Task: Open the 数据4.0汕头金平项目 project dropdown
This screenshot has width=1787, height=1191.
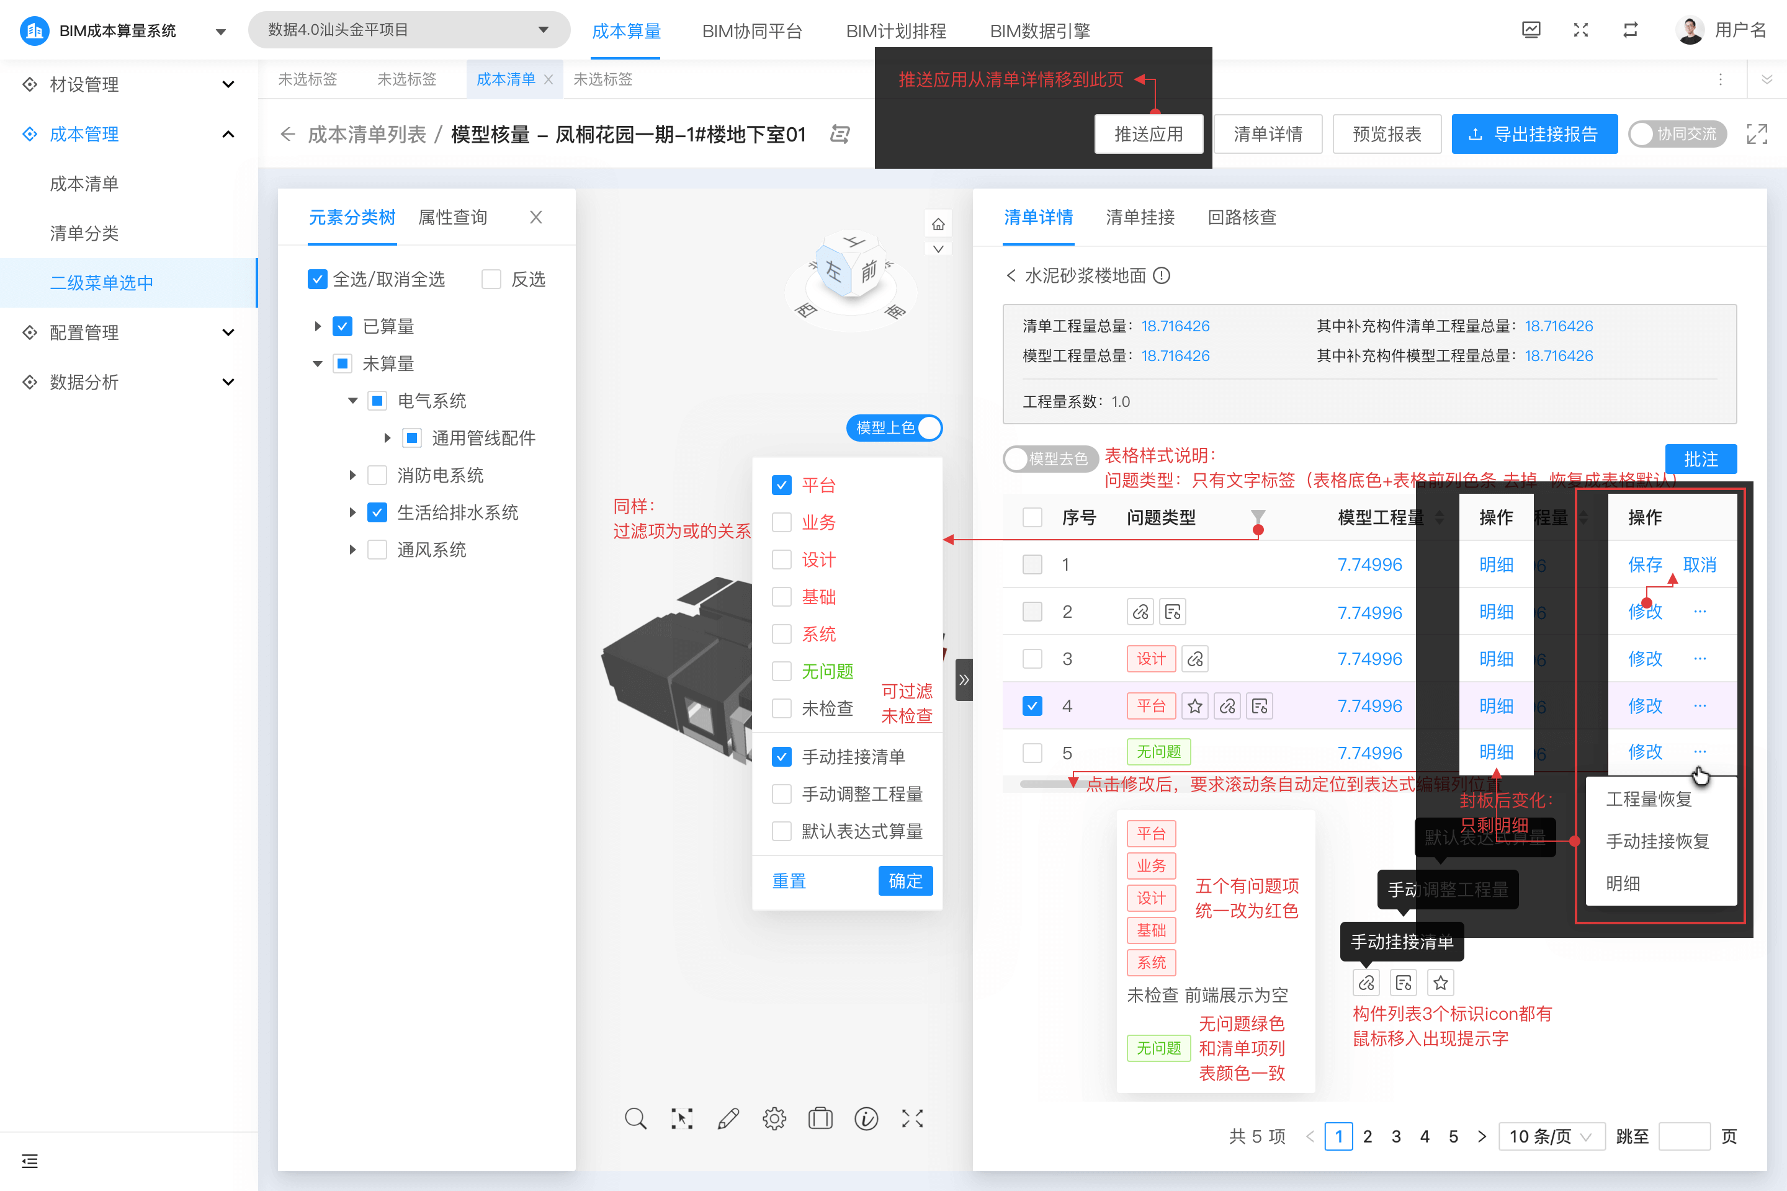Action: 409,30
